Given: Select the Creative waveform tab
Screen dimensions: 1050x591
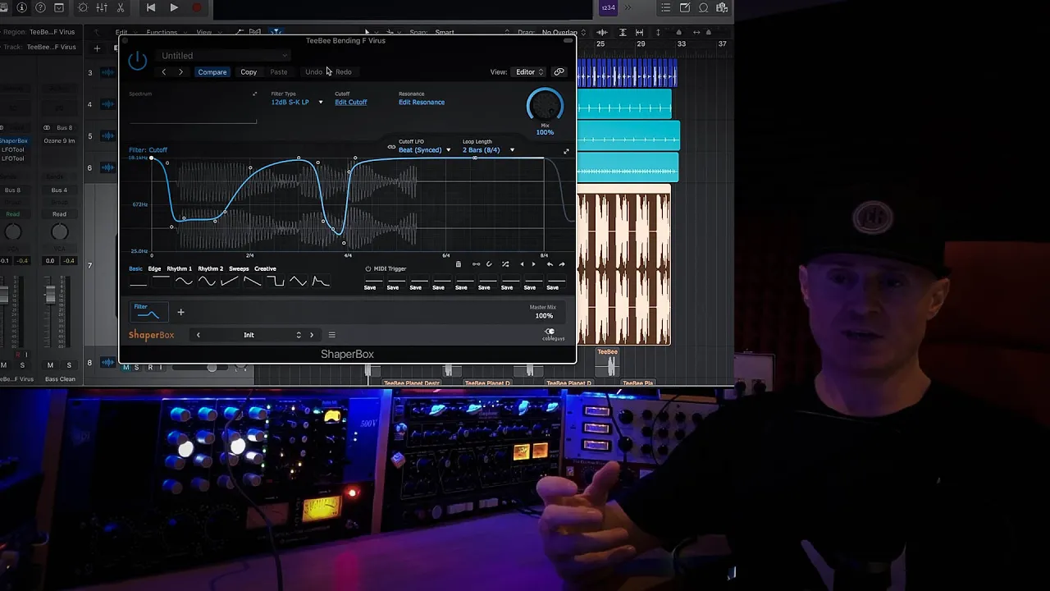Looking at the screenshot, I should coord(265,268).
